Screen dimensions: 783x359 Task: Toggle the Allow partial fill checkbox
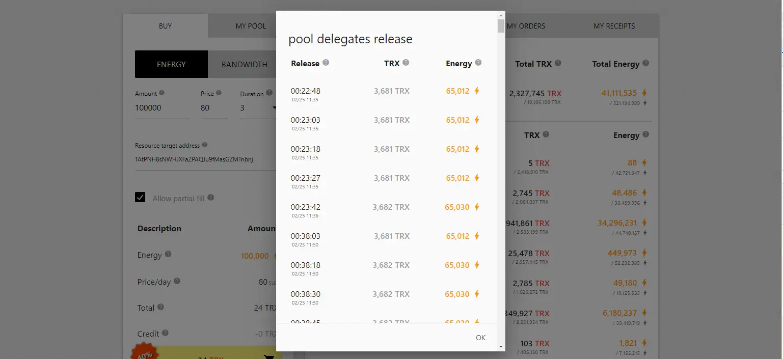140,198
